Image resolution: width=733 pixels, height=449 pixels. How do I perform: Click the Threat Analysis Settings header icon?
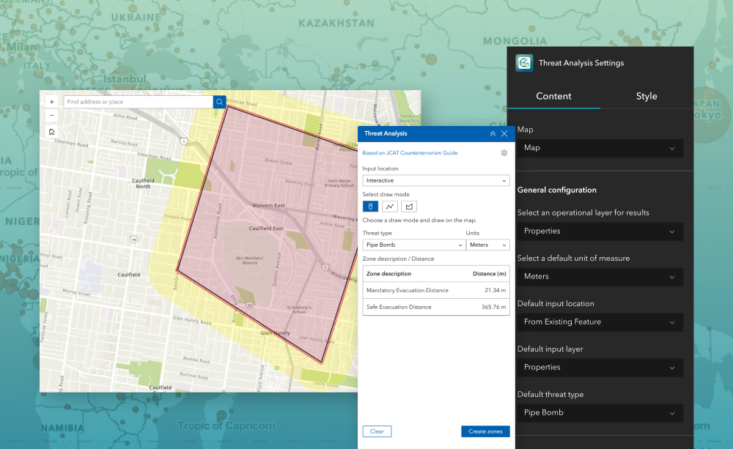524,63
